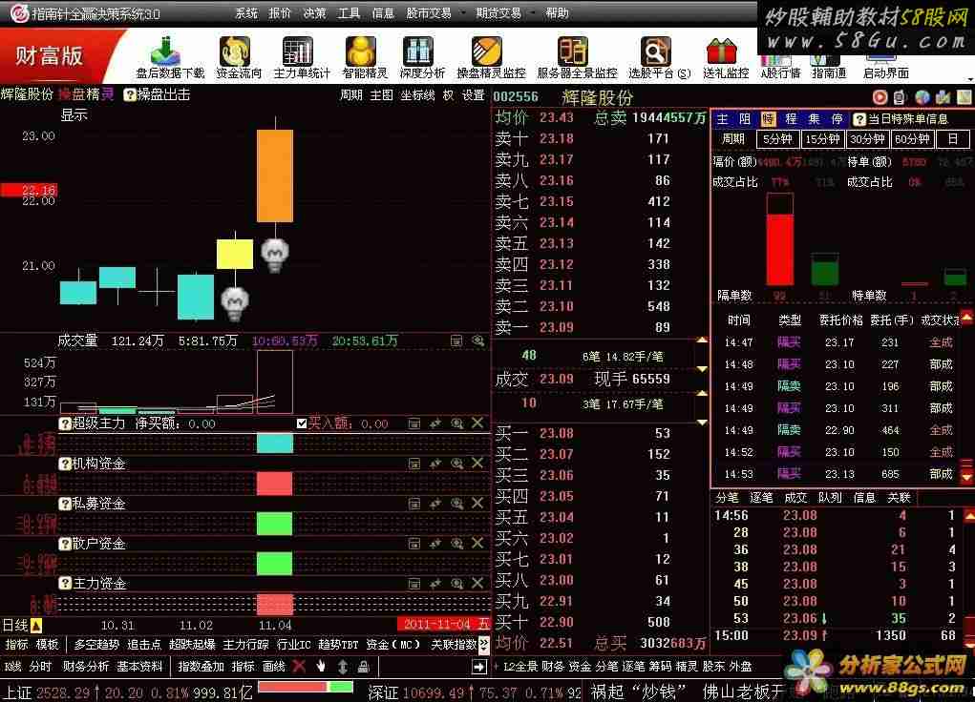Click the 主力行踪 indicator button

(x=245, y=644)
